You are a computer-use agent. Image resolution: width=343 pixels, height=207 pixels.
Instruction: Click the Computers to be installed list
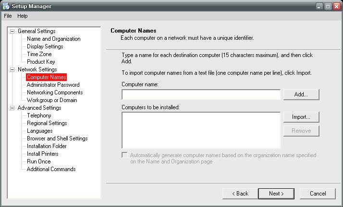[201, 130]
